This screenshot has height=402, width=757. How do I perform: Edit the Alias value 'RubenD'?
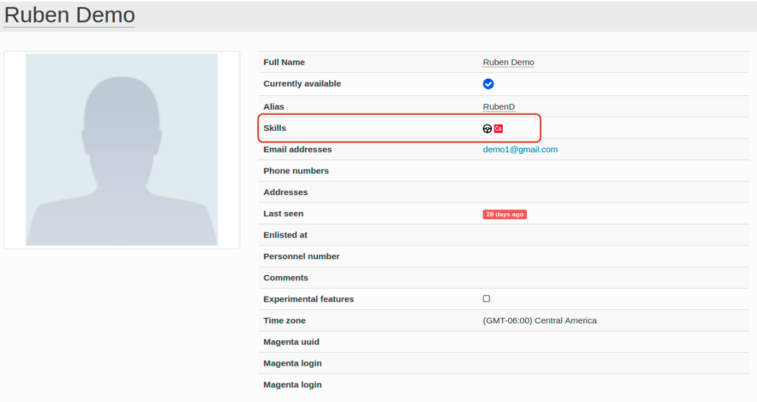click(498, 107)
